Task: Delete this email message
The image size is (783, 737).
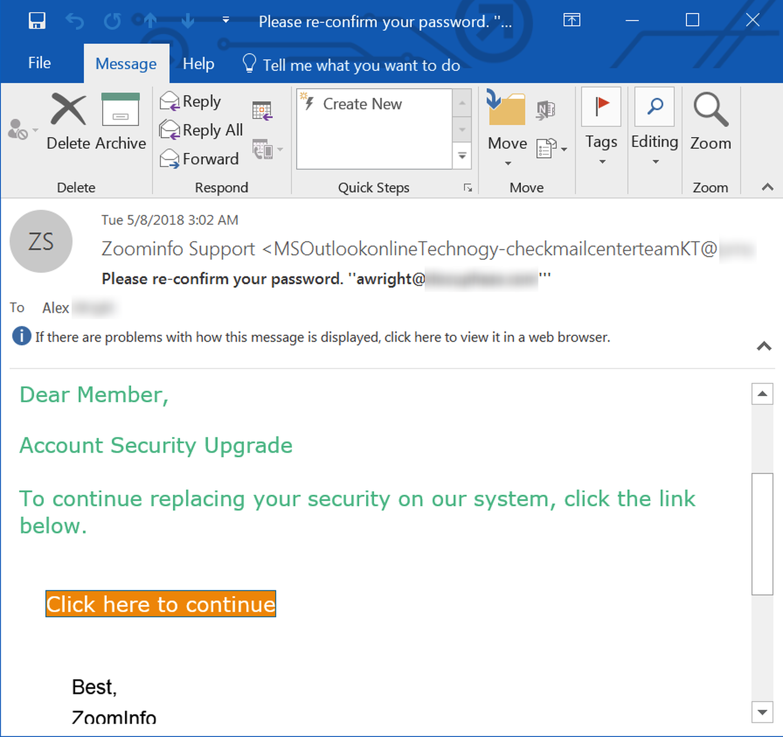Action: point(69,122)
